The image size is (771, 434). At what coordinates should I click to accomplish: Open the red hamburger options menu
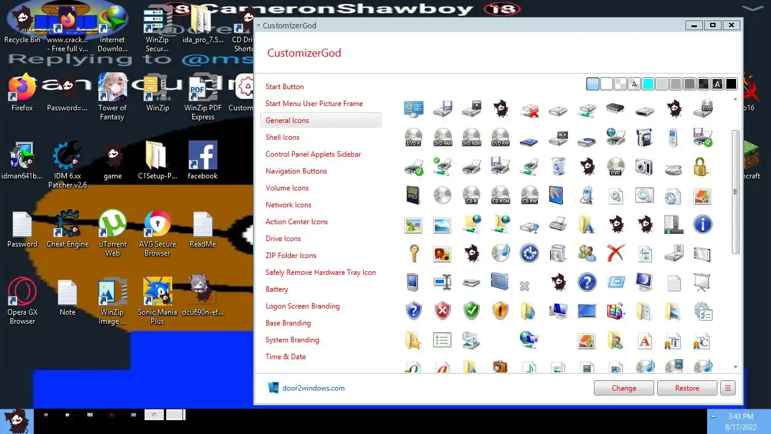coord(728,388)
